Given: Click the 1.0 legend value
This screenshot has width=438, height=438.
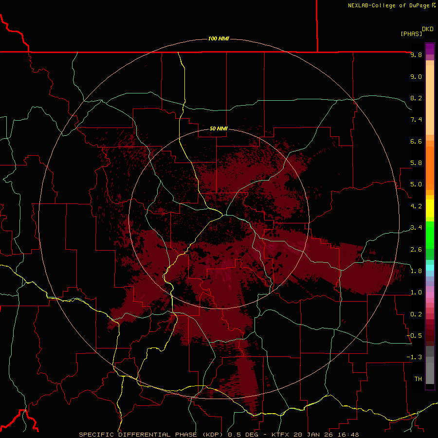Looking at the screenshot, I should (416, 292).
